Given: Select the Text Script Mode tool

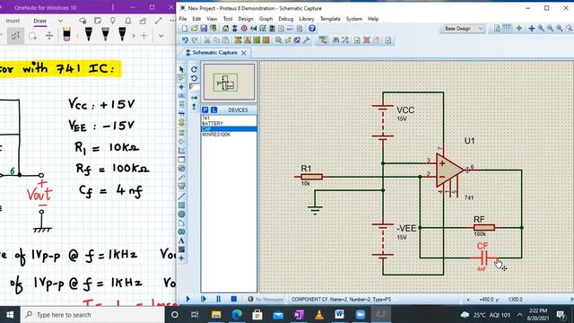Looking at the screenshot, I should (181, 105).
